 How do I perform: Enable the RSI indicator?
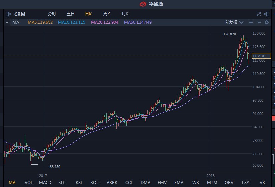point(79,182)
